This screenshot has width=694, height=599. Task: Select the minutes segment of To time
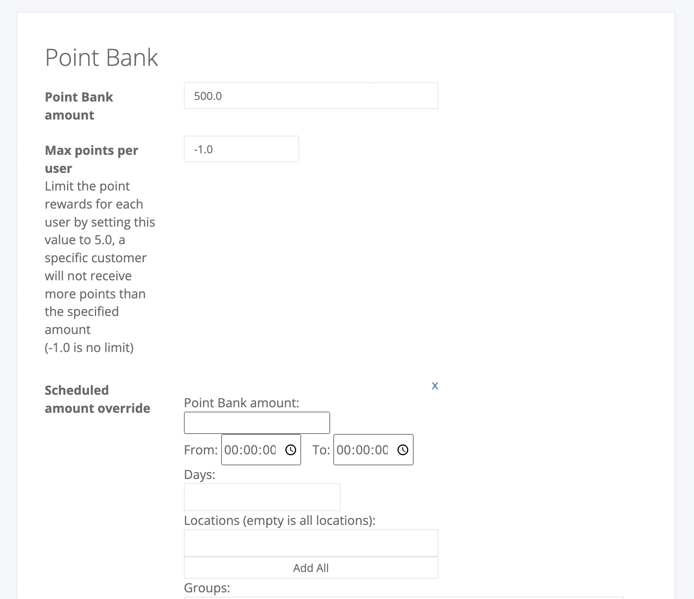coord(362,450)
